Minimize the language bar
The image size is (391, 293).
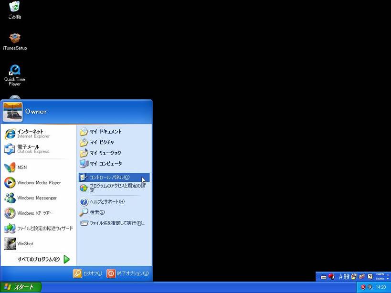(x=388, y=274)
